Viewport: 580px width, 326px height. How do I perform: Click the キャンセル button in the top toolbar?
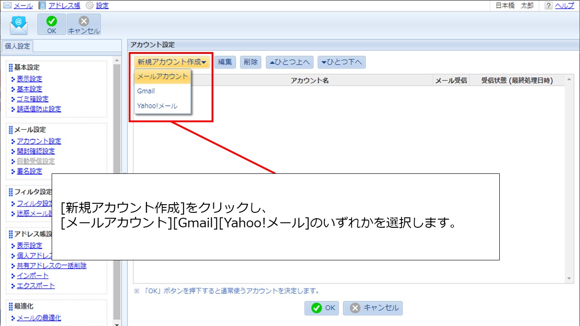coord(84,24)
